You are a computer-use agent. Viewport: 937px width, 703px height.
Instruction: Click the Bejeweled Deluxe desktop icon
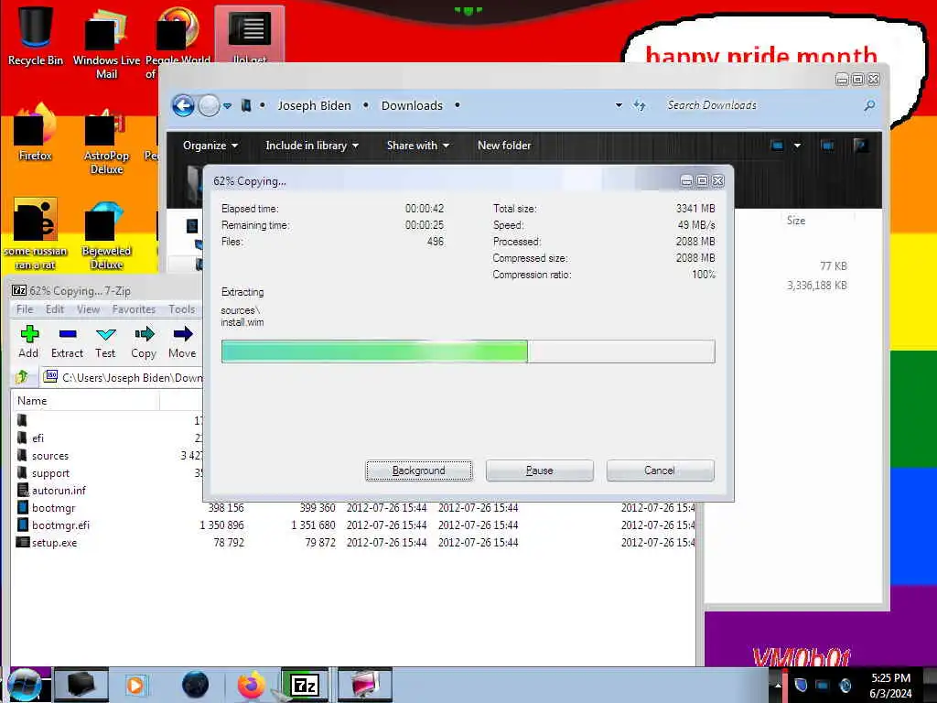coord(106,236)
